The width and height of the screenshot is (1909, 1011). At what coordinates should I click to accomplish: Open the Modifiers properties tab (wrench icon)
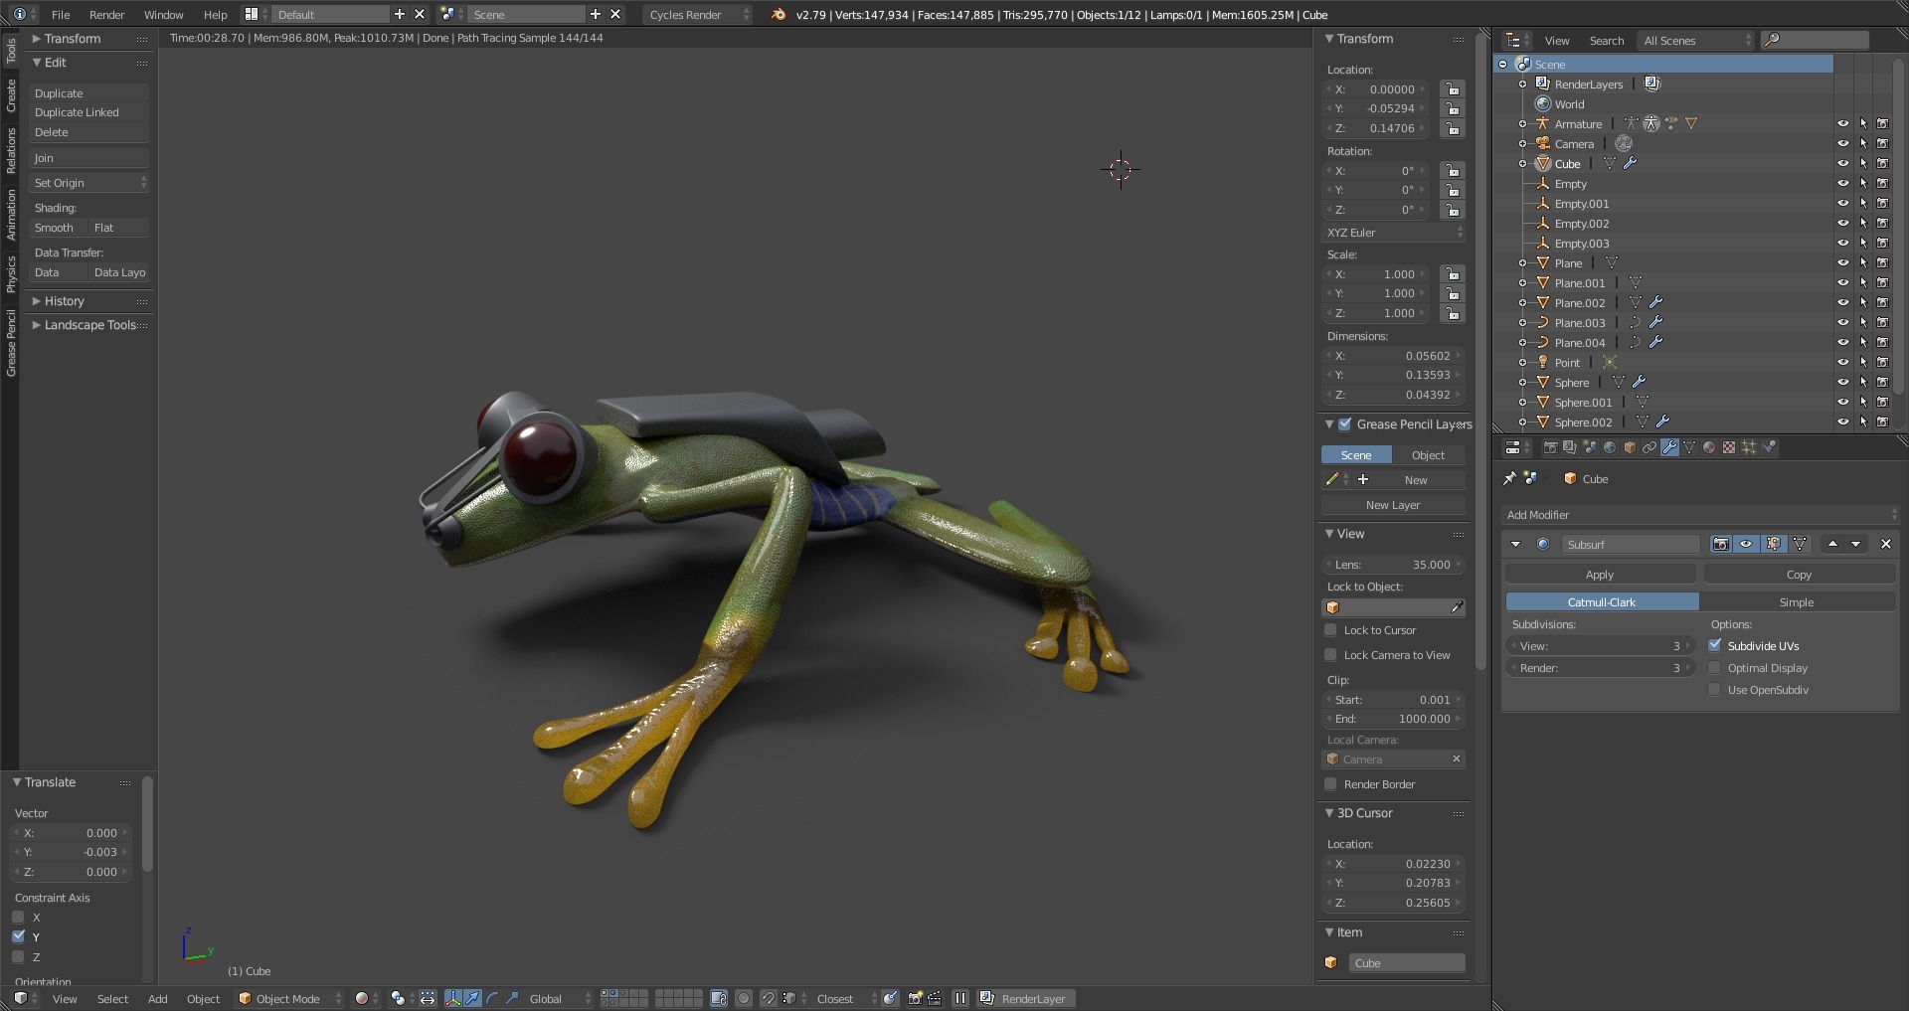pos(1669,447)
